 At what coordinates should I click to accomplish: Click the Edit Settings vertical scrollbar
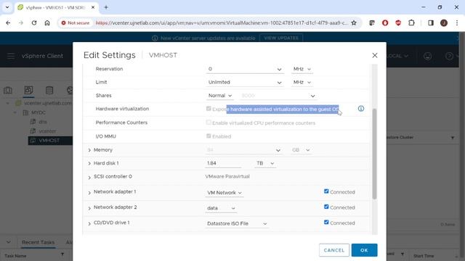[x=375, y=154]
